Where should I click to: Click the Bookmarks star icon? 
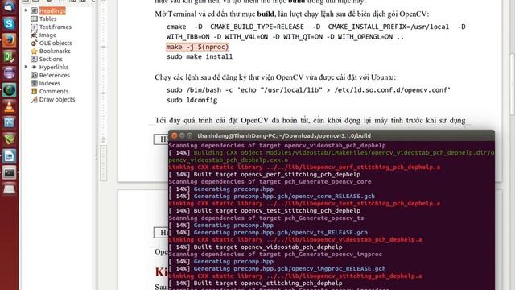click(x=34, y=51)
